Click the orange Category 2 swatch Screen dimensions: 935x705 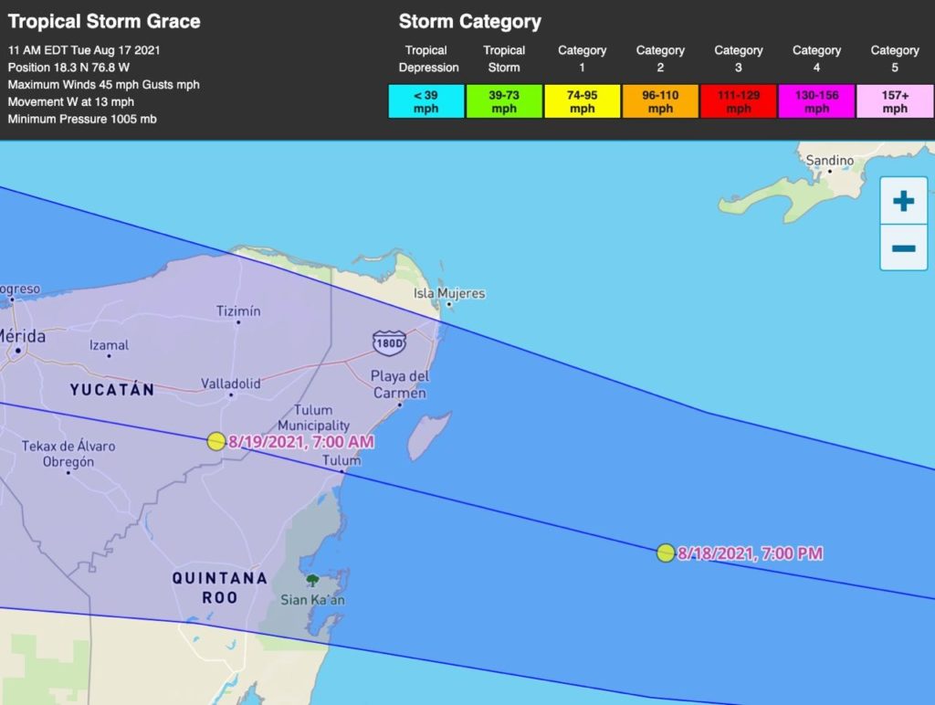pos(660,101)
